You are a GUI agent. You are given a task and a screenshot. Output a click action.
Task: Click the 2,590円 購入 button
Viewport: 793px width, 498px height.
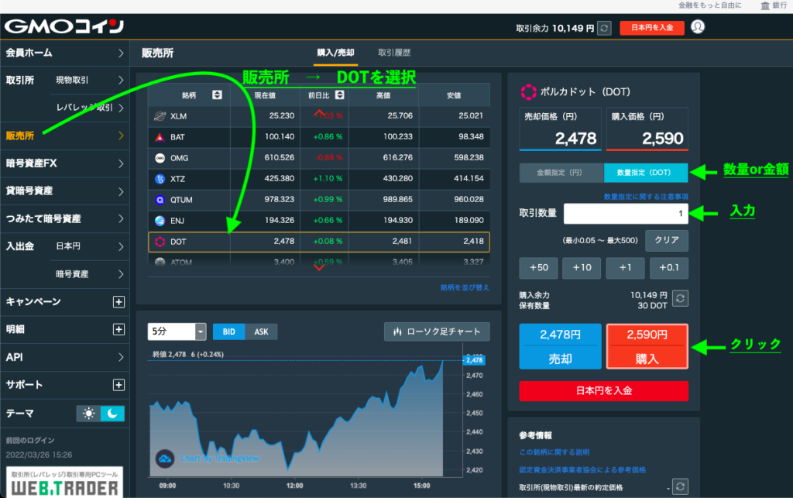pyautogui.click(x=647, y=346)
